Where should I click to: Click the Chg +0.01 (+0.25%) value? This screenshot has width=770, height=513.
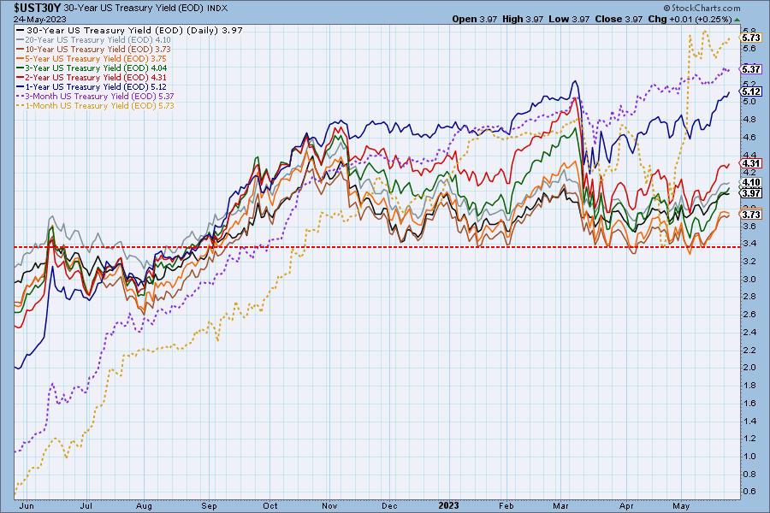pyautogui.click(x=690, y=19)
